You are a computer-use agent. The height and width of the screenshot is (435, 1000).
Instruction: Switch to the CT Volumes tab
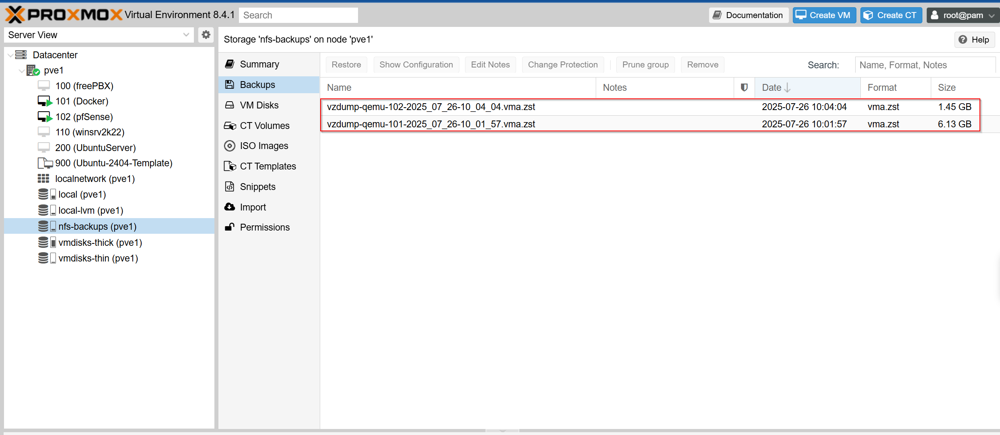[x=269, y=126]
